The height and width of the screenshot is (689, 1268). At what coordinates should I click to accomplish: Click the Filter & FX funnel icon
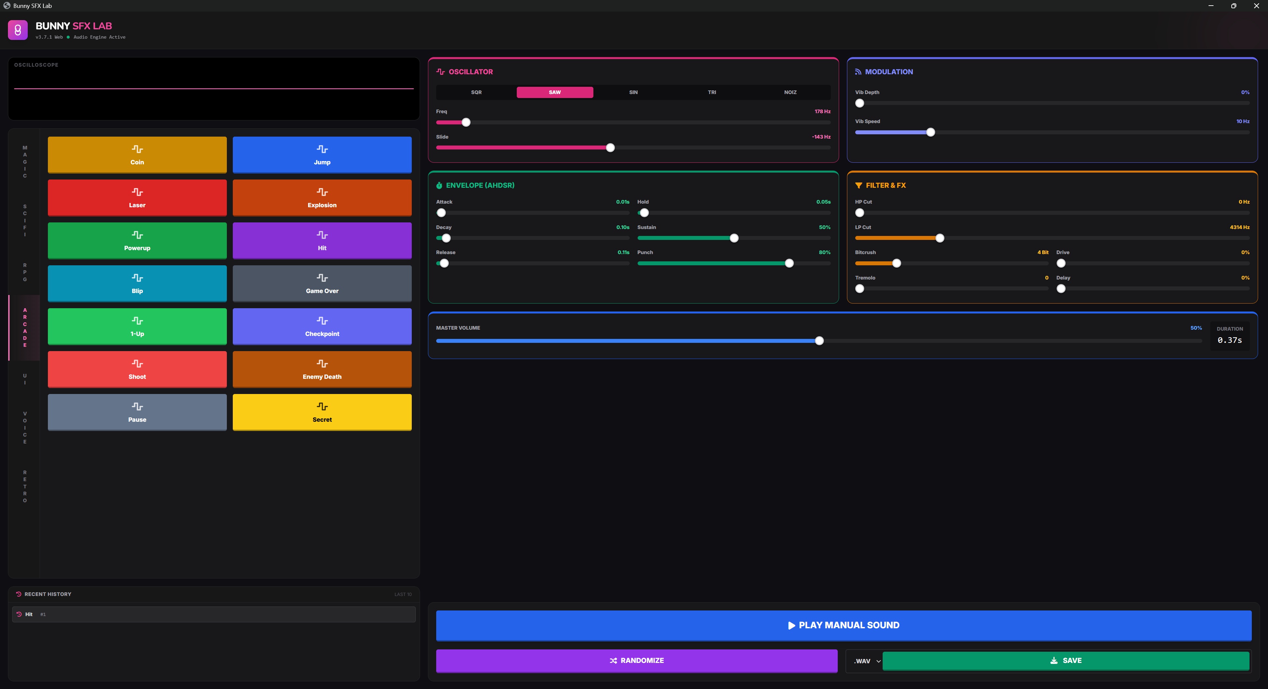(859, 185)
